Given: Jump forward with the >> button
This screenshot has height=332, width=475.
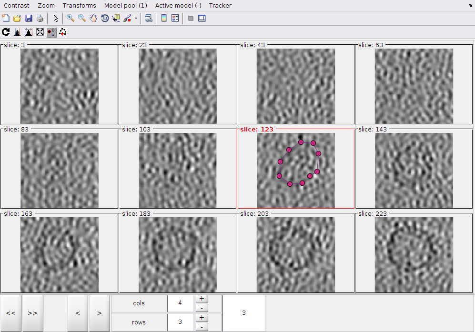Looking at the screenshot, I should click(x=33, y=313).
